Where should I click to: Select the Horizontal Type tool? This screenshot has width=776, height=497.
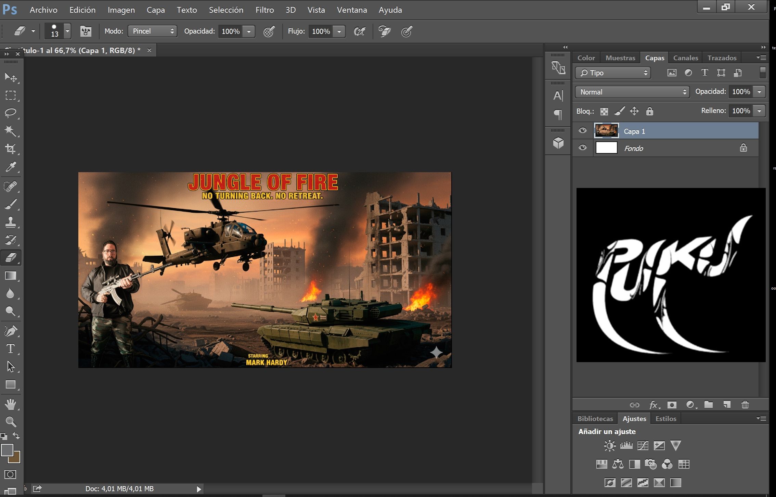(x=10, y=348)
